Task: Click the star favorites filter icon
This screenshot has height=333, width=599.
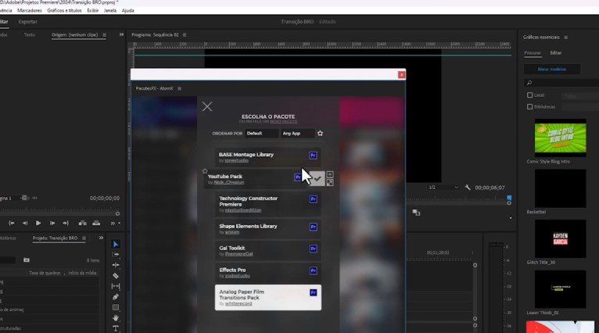Action: pyautogui.click(x=320, y=134)
